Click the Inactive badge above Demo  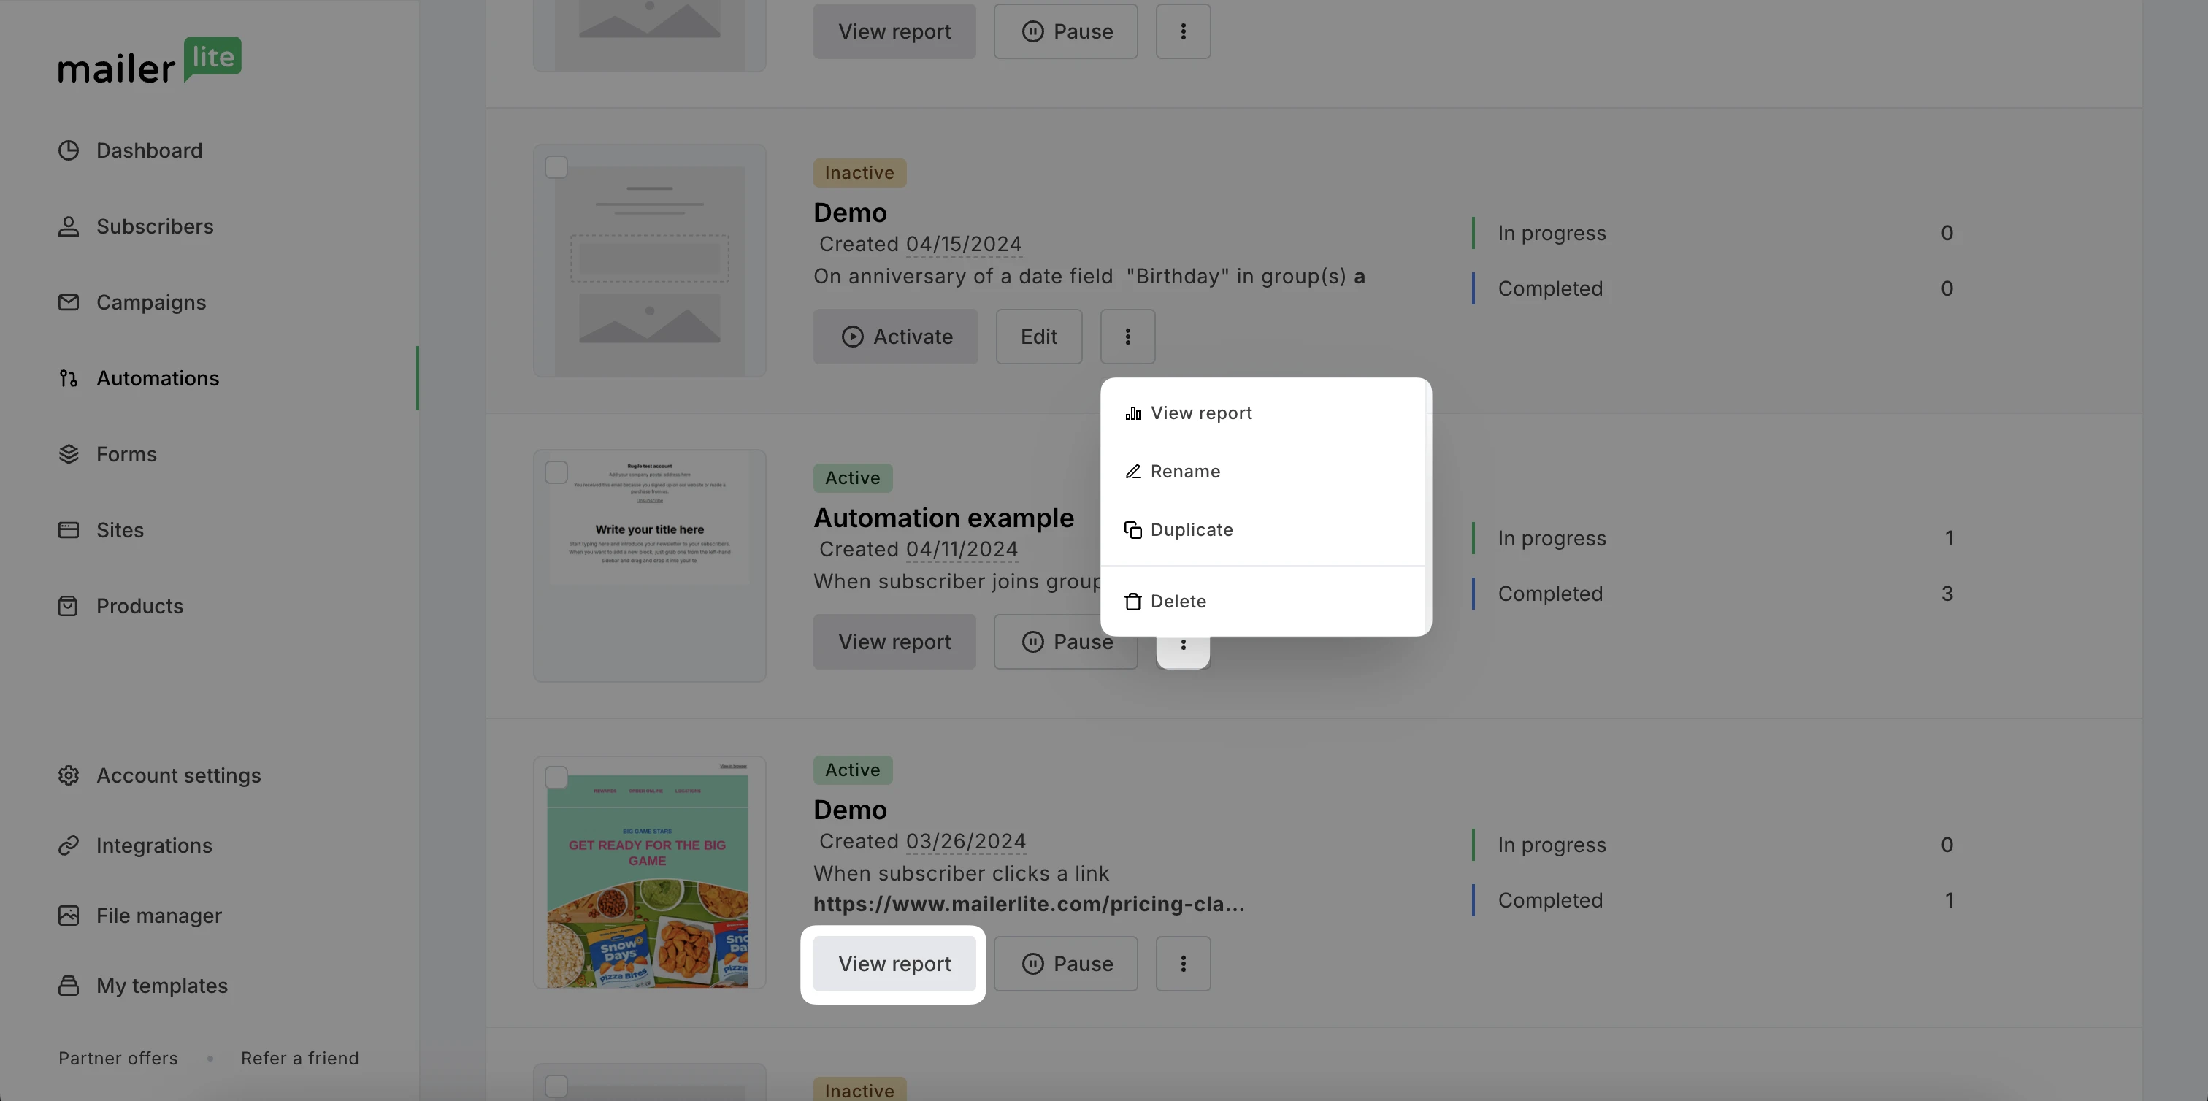point(859,173)
